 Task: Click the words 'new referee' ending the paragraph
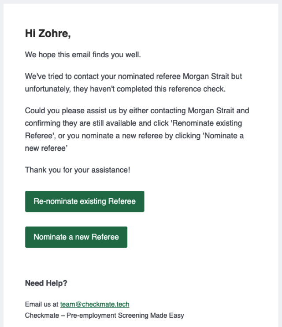(x=46, y=148)
